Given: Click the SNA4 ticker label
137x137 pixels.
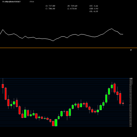Looking at the screenshot, I should (x=32, y=2).
